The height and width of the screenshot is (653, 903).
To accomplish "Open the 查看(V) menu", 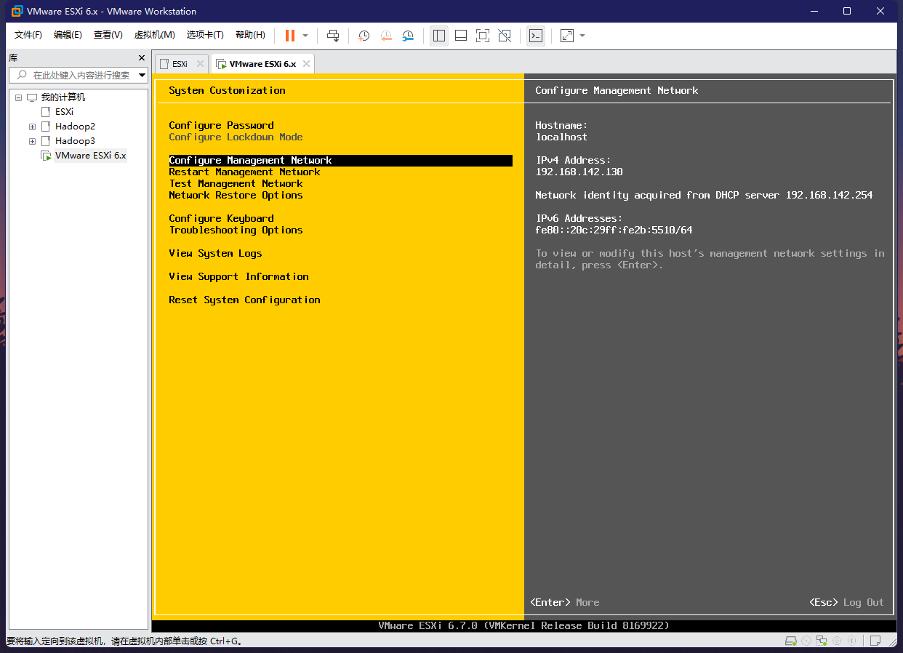I will (x=108, y=35).
